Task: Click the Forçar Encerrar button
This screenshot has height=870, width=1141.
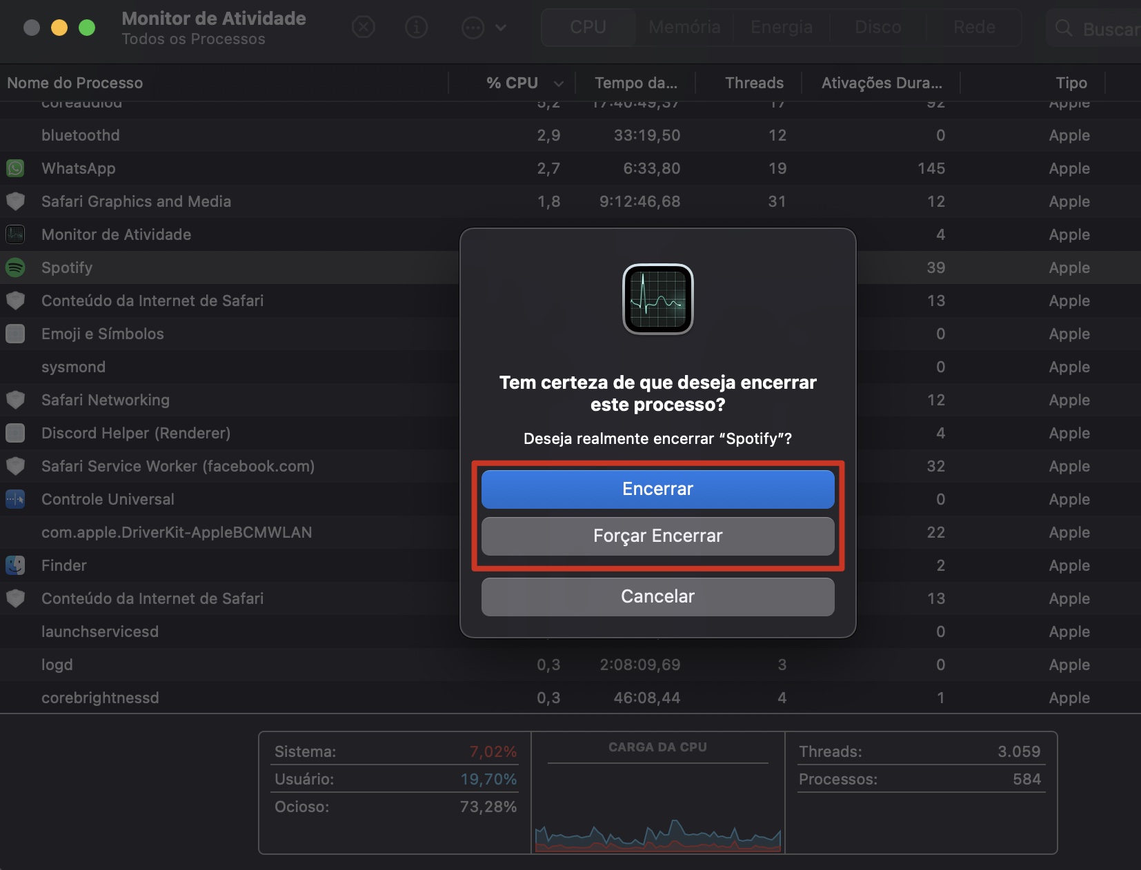Action: pos(658,536)
